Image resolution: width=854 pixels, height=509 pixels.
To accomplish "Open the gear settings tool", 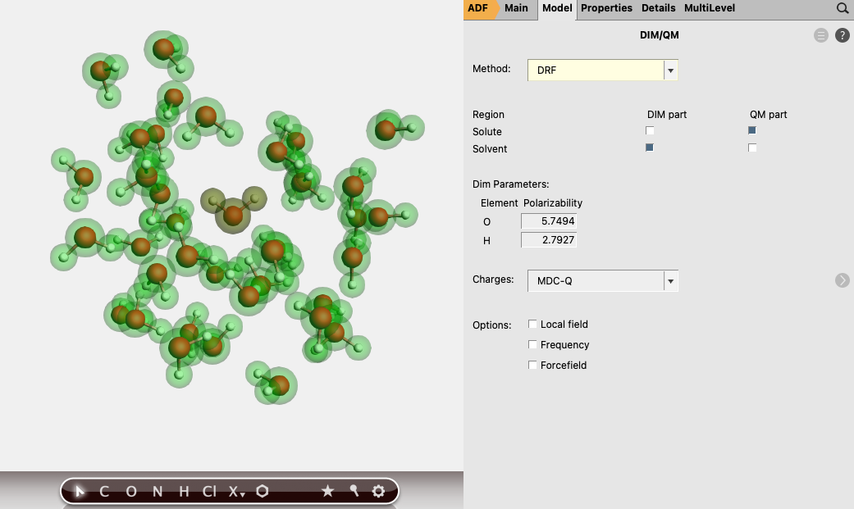I will click(x=378, y=491).
